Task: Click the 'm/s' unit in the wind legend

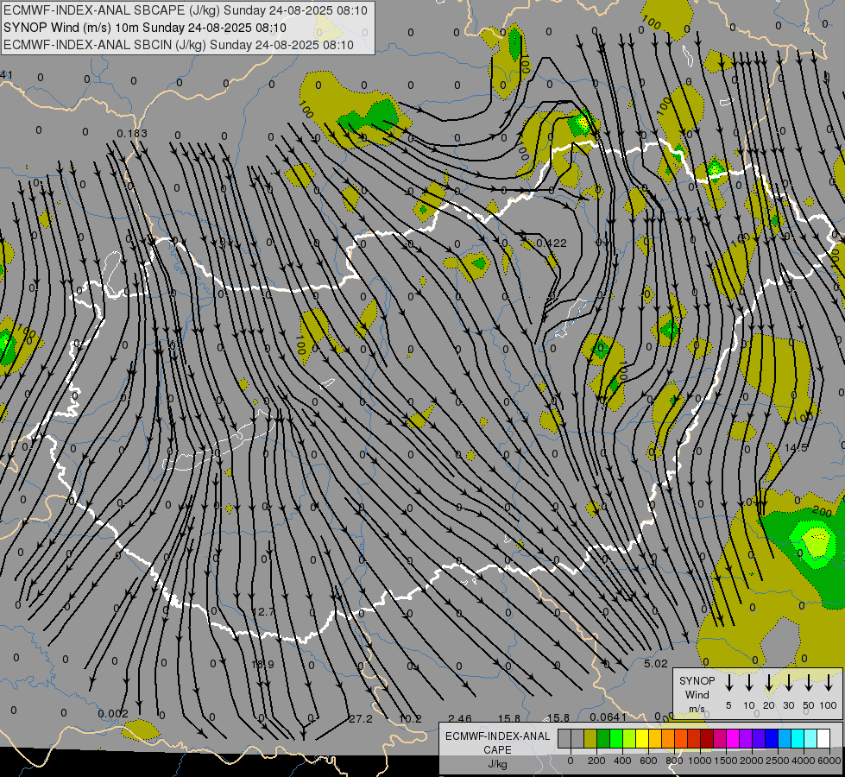Action: tap(697, 709)
